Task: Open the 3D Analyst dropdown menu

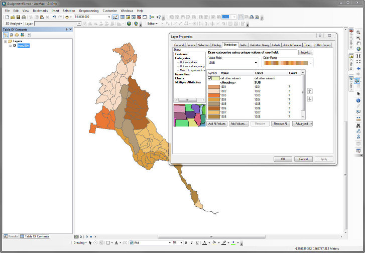Action: coord(14,24)
